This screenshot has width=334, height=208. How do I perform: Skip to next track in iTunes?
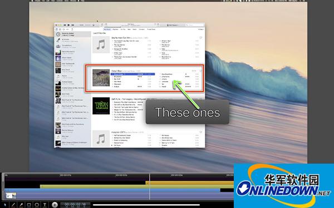coord(72,25)
